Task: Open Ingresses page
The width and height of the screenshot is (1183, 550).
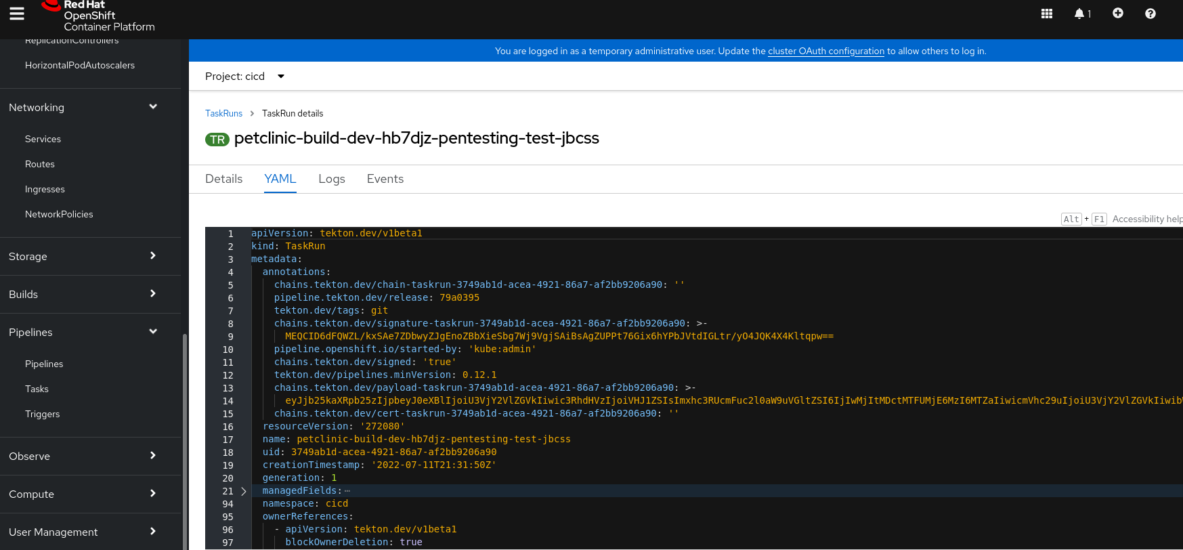Action: (45, 189)
